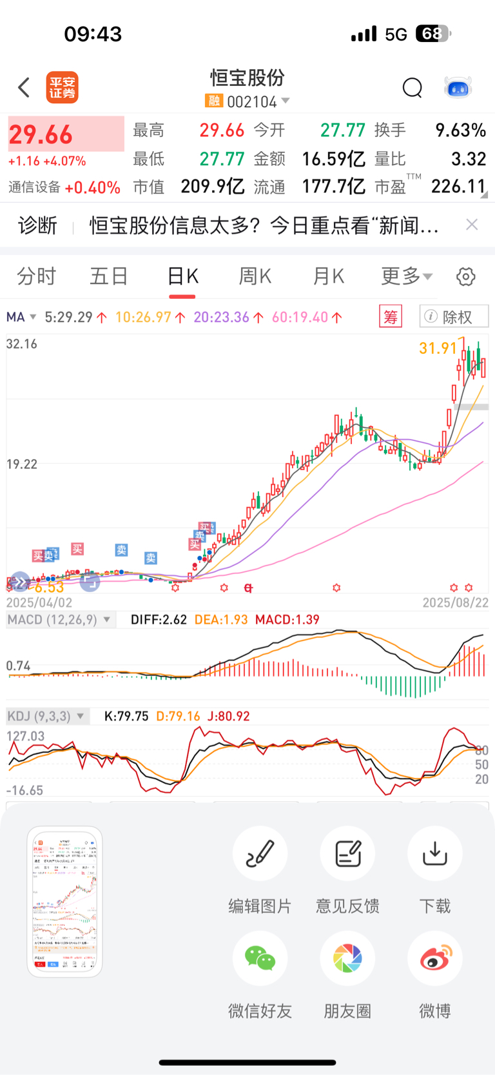Expand the stock code 002104 dropdown arrow
Image resolution: width=495 pixels, height=1075 pixels.
286,101
